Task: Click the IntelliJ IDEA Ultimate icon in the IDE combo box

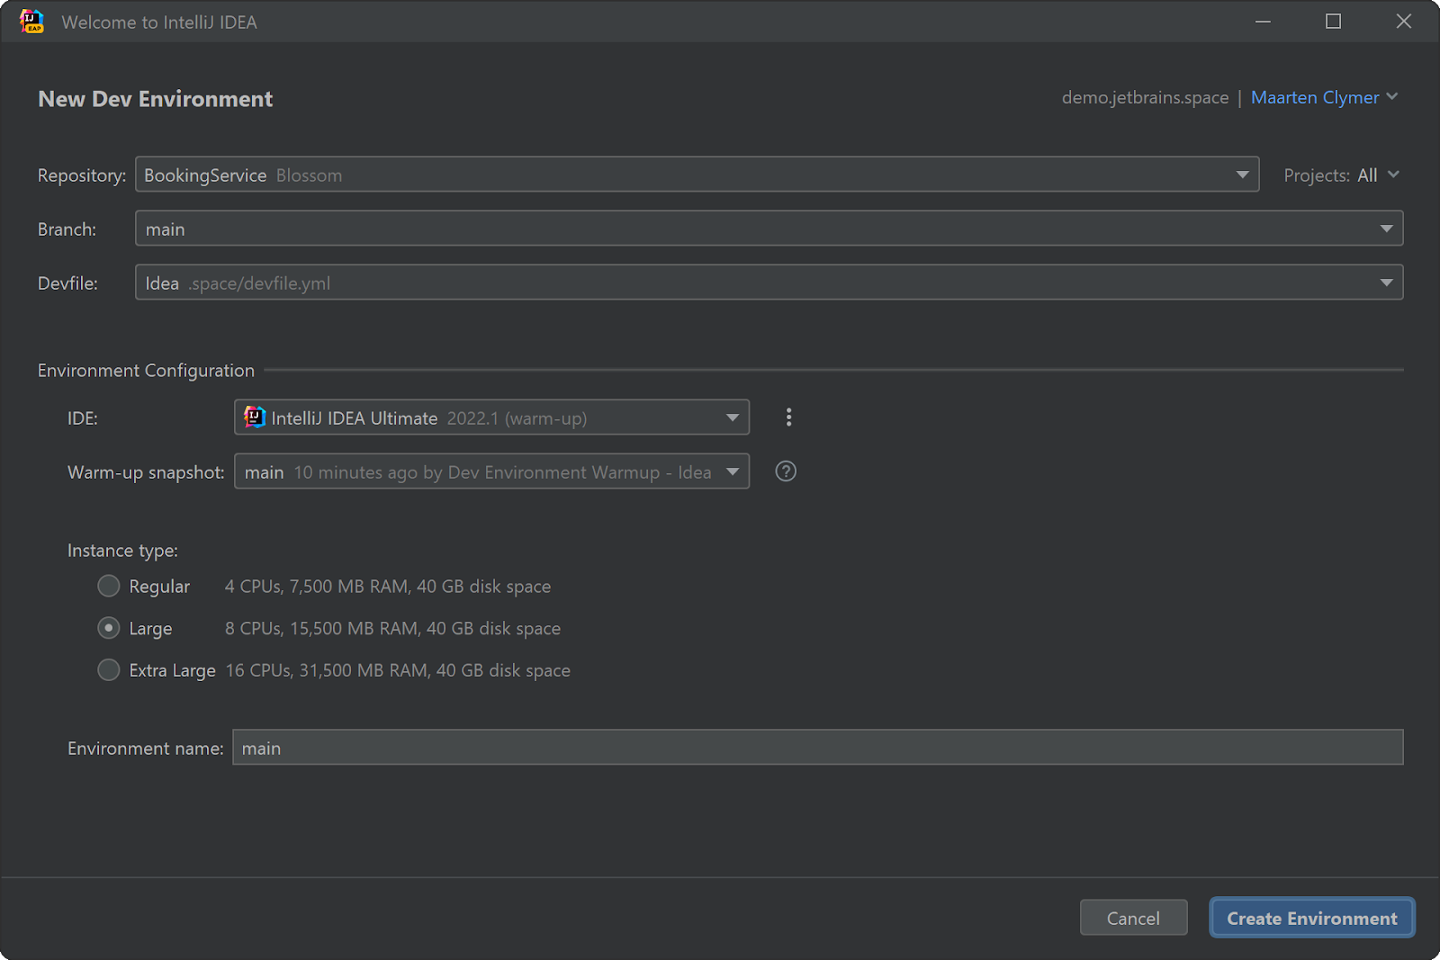Action: [x=255, y=417]
